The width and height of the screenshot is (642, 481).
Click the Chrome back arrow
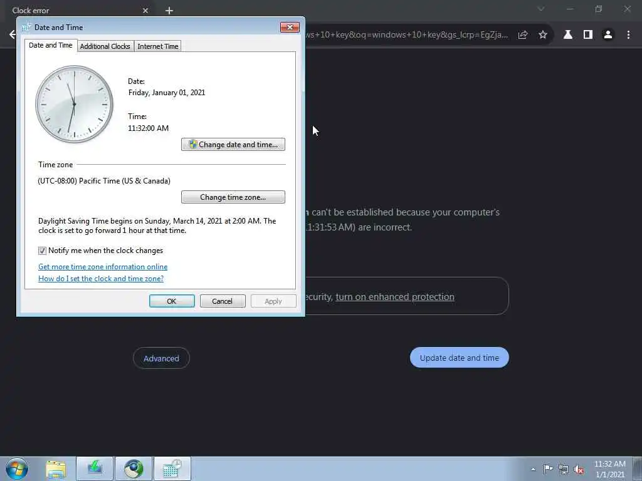pyautogui.click(x=12, y=35)
